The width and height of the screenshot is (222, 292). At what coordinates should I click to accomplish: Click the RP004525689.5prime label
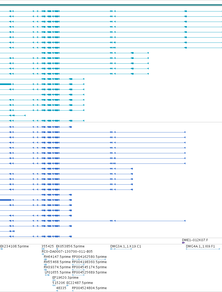click(89, 272)
